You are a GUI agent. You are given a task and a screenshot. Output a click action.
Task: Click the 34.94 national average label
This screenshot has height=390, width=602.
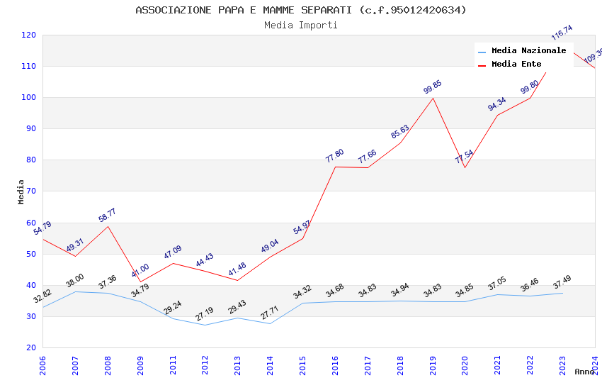click(400, 290)
